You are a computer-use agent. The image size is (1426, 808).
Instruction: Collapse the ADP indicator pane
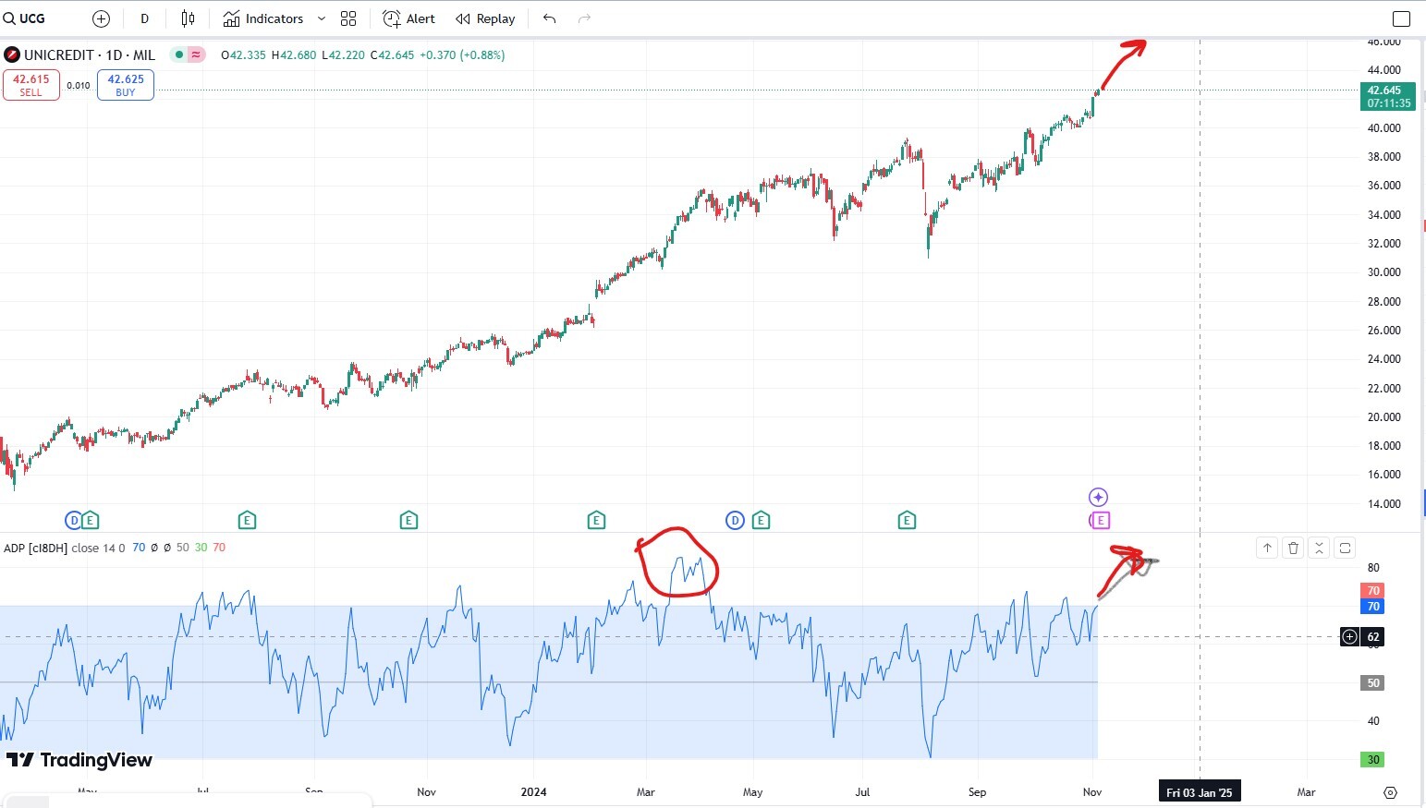click(x=1319, y=548)
